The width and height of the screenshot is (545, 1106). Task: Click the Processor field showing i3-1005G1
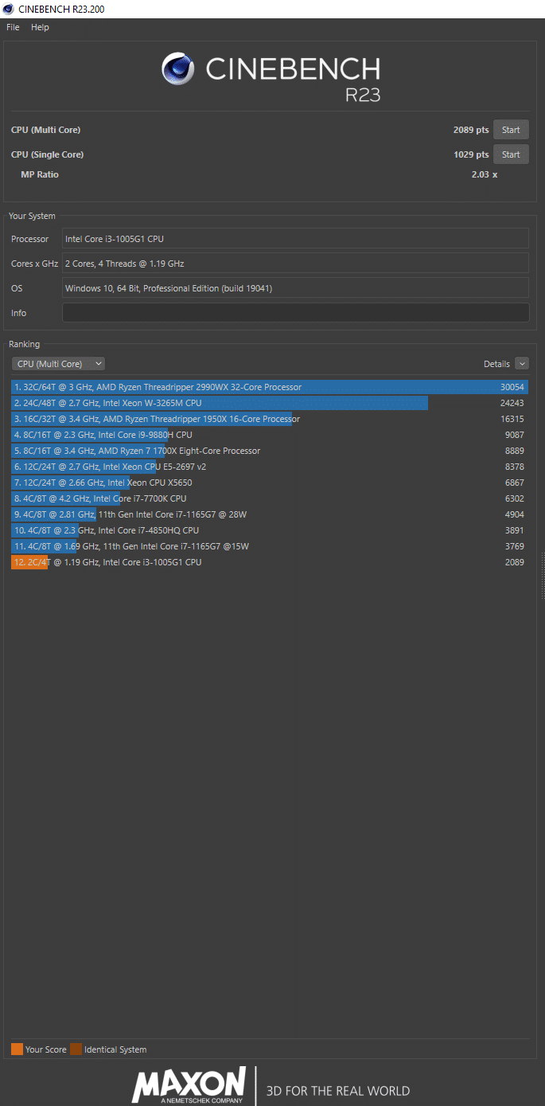295,239
